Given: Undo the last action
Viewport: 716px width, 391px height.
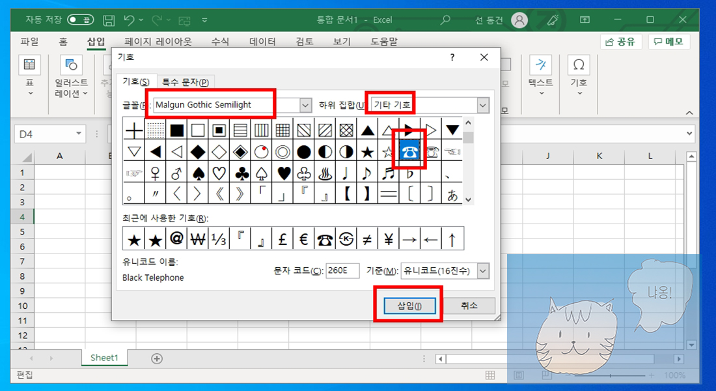Looking at the screenshot, I should pyautogui.click(x=130, y=20).
